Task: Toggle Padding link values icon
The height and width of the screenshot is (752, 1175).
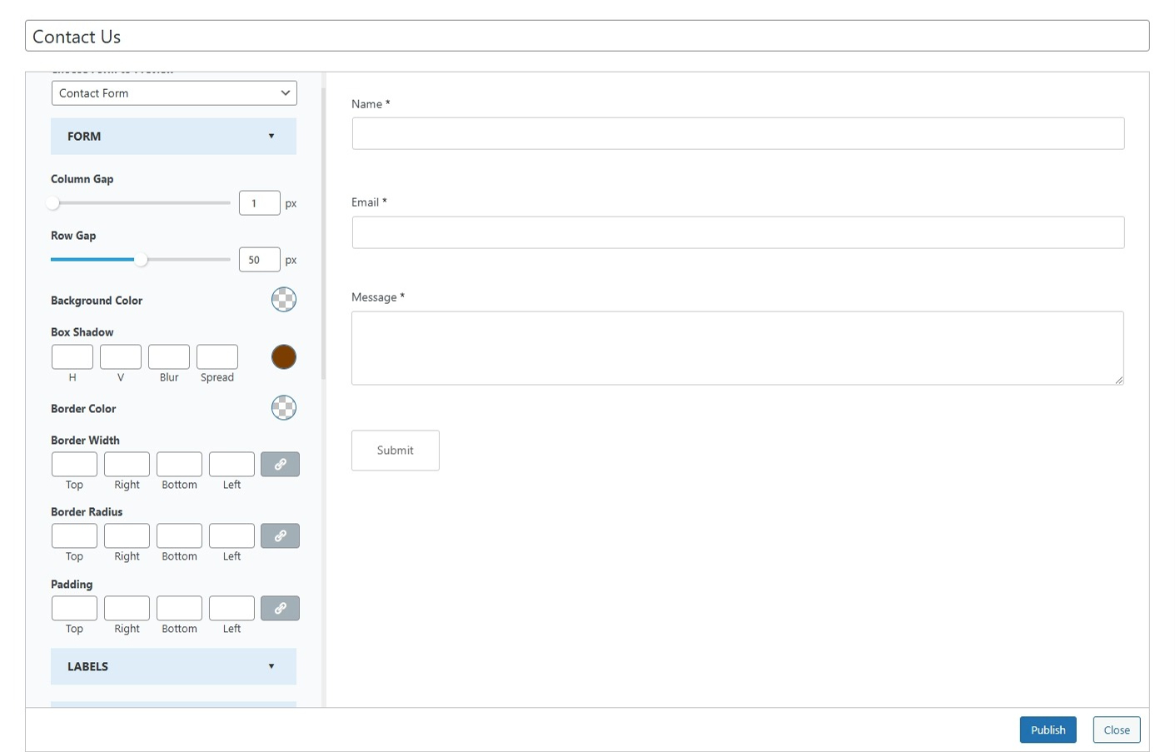Action: coord(280,609)
